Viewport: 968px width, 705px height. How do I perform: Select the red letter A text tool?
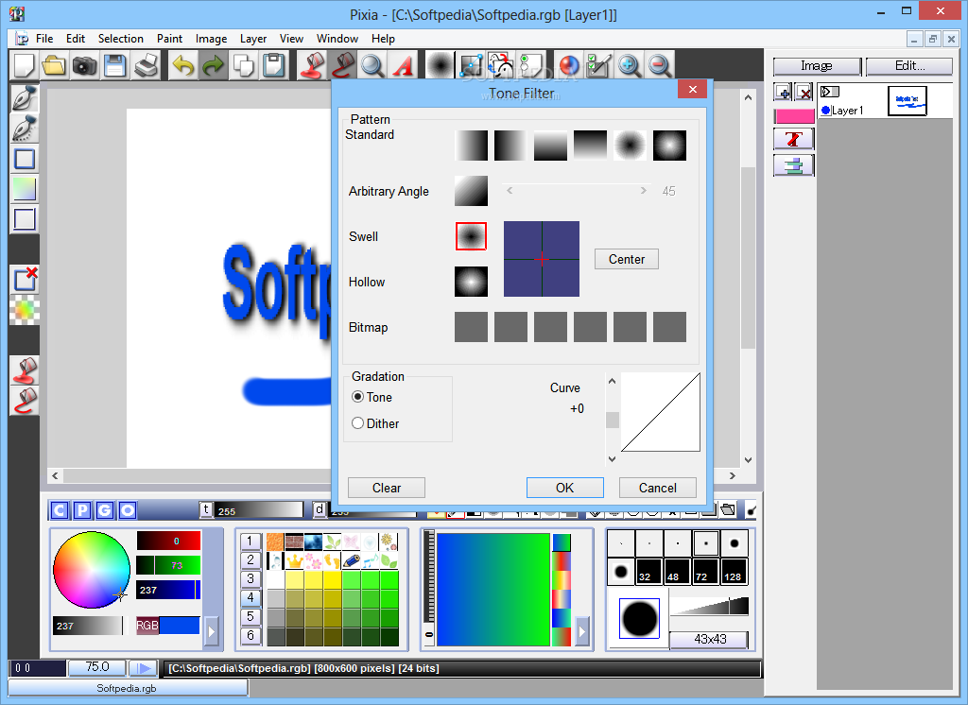coord(403,65)
